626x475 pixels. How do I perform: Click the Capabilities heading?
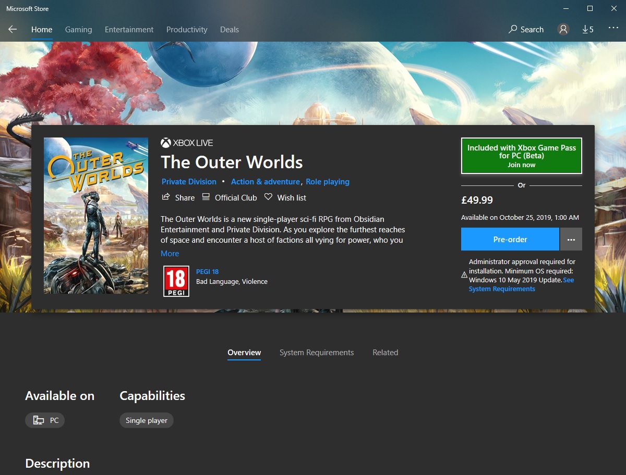(152, 396)
